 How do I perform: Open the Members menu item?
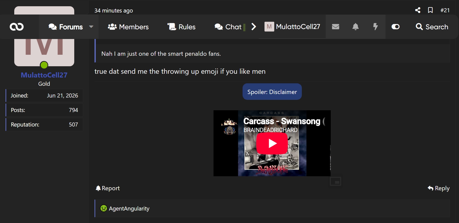[128, 27]
